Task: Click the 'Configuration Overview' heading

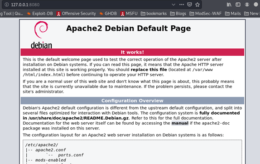Action: [132, 101]
